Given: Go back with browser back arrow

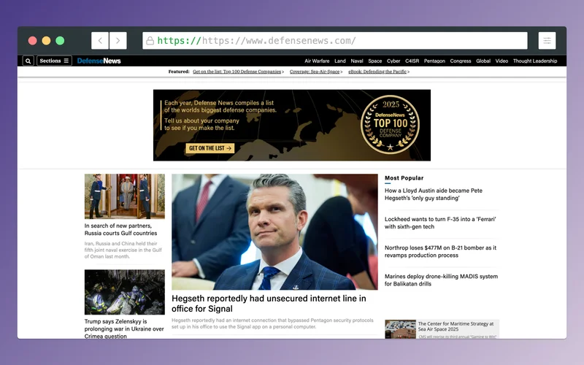Looking at the screenshot, I should pos(100,41).
